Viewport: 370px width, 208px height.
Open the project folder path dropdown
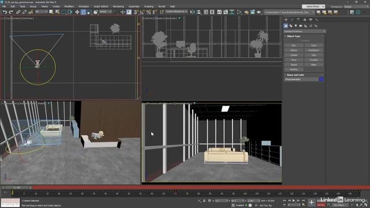coord(290,12)
